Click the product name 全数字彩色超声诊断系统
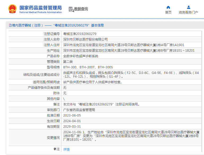The width and height of the screenshot is (204, 155). tap(81, 56)
